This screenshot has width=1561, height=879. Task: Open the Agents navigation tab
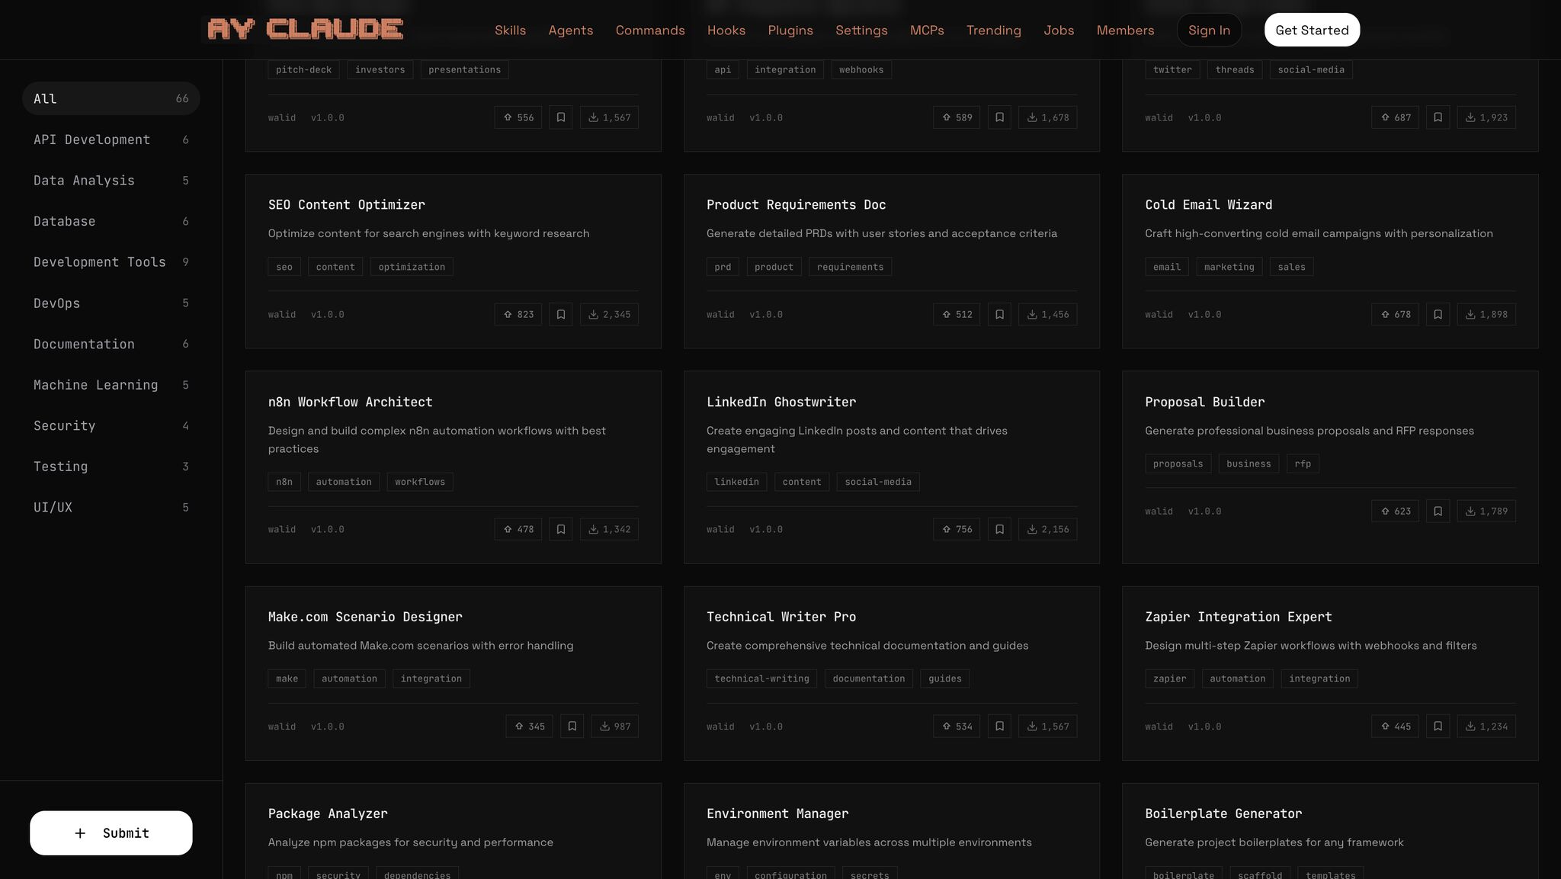point(570,30)
